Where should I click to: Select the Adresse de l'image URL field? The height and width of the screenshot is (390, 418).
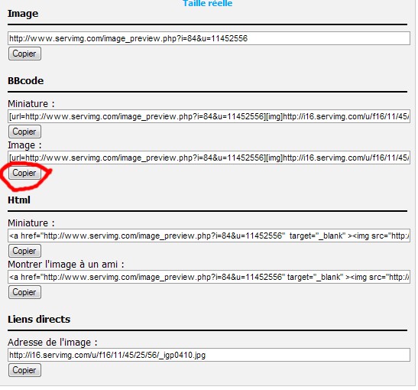click(x=209, y=355)
